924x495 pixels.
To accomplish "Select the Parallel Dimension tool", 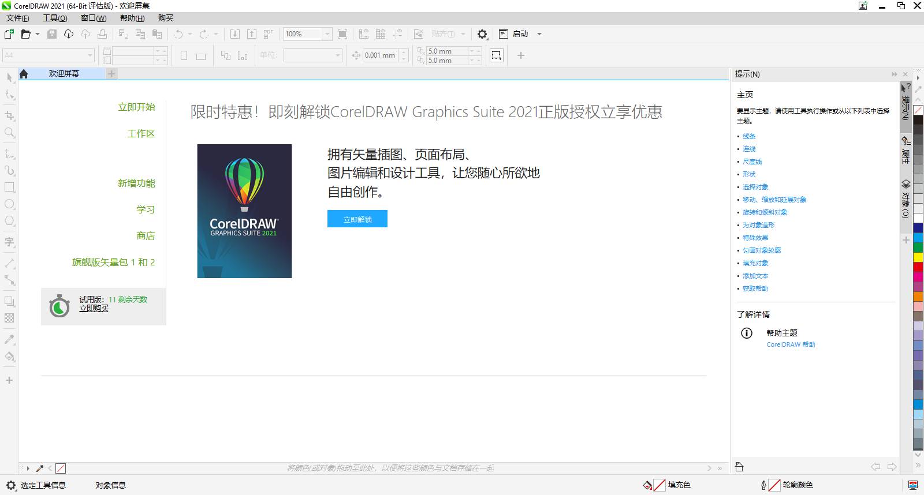I will pos(9,262).
